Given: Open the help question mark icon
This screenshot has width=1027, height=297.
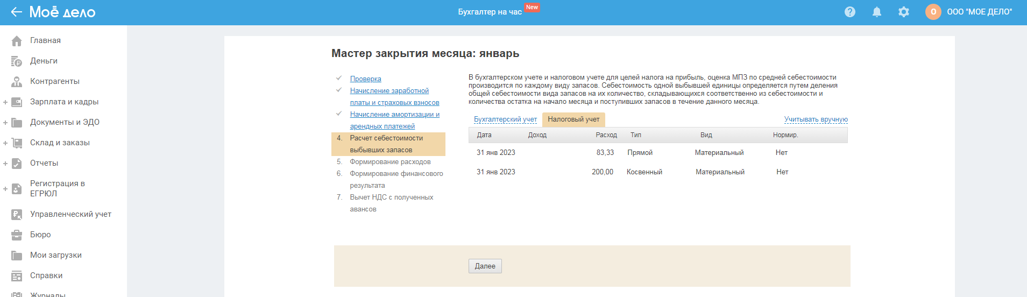Looking at the screenshot, I should pos(850,12).
